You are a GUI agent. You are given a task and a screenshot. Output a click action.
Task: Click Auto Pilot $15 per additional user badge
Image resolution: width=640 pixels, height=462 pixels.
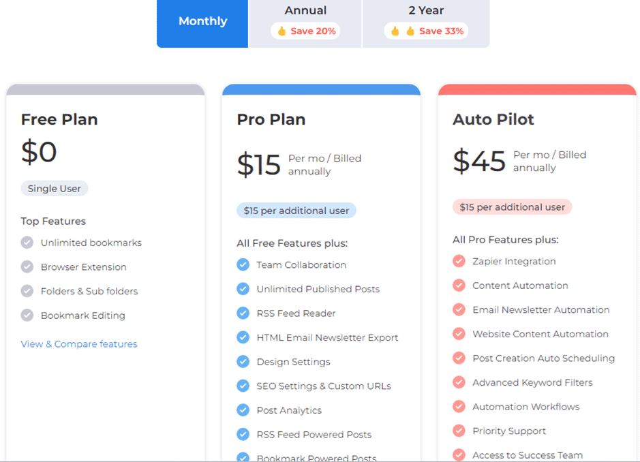pyautogui.click(x=513, y=207)
